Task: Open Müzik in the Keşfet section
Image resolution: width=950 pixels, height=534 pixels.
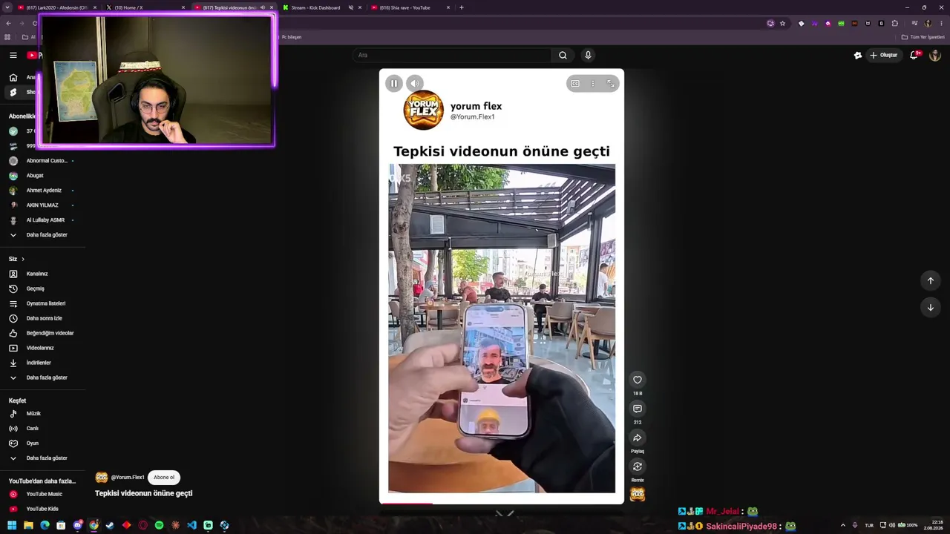Action: point(33,414)
